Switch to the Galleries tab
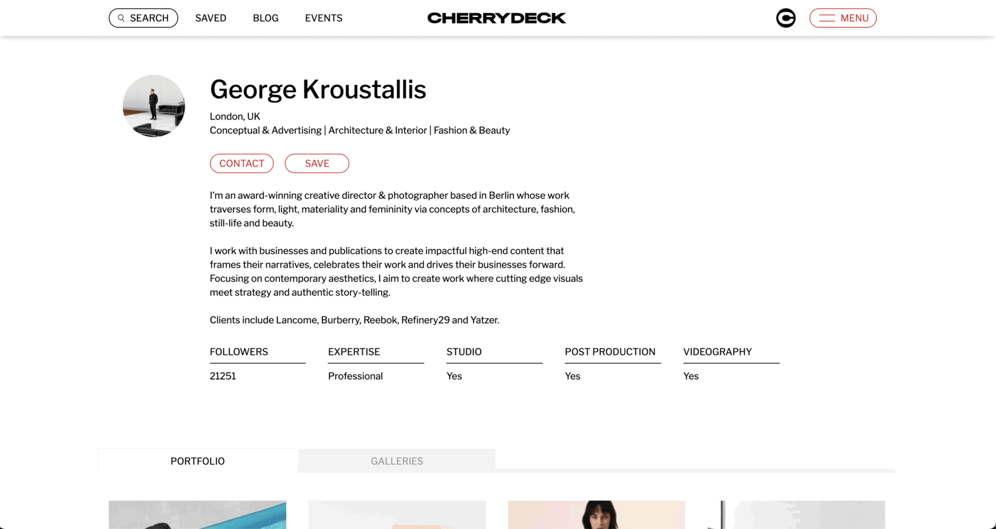 pyautogui.click(x=397, y=461)
